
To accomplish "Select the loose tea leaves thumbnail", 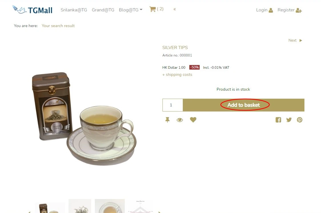I will 80,206.
